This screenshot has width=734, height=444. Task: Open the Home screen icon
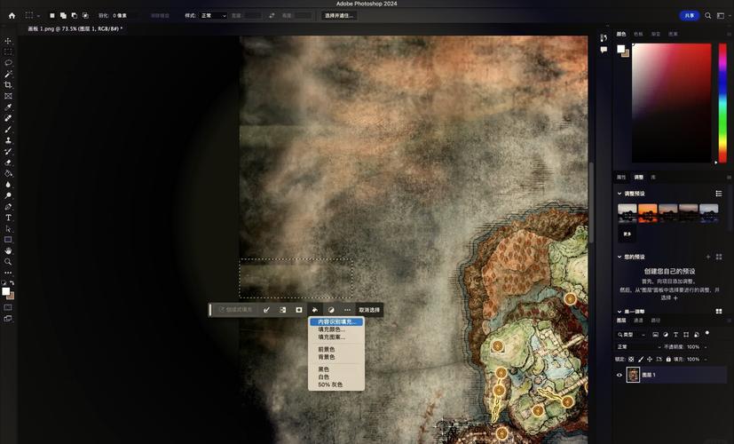[x=12, y=15]
